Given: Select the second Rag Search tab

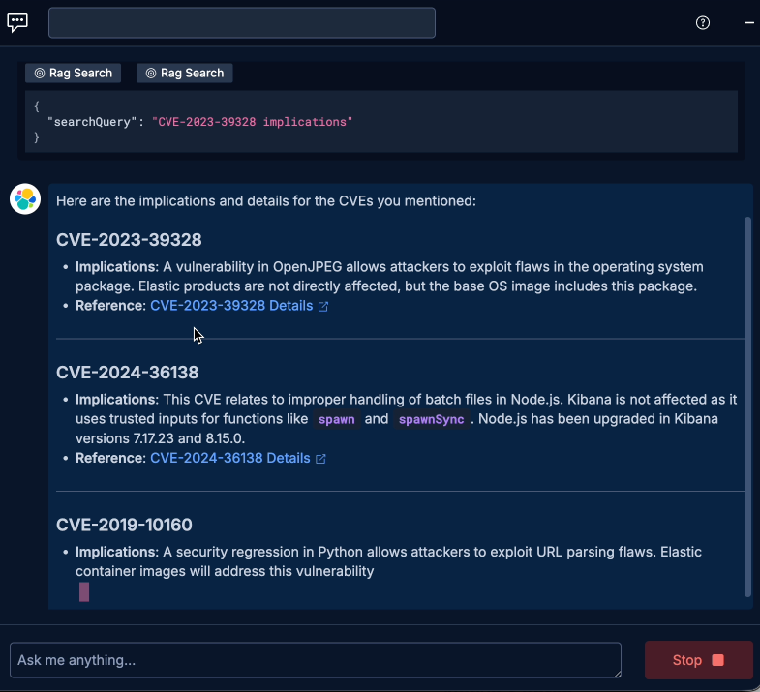Looking at the screenshot, I should coord(185,74).
